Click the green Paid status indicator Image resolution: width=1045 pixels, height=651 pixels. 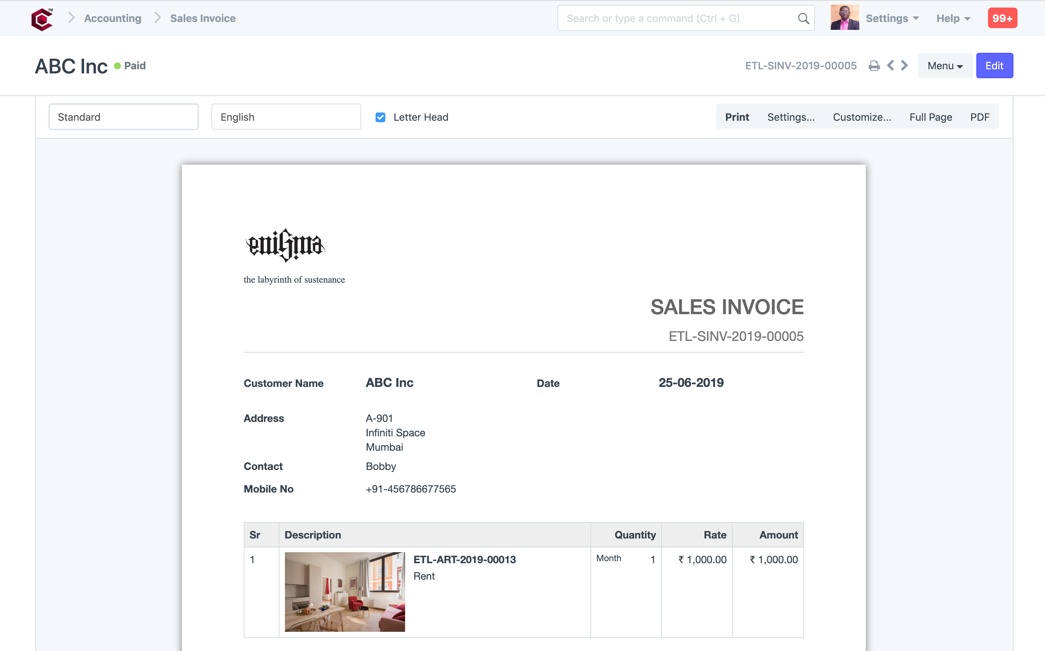coord(117,66)
